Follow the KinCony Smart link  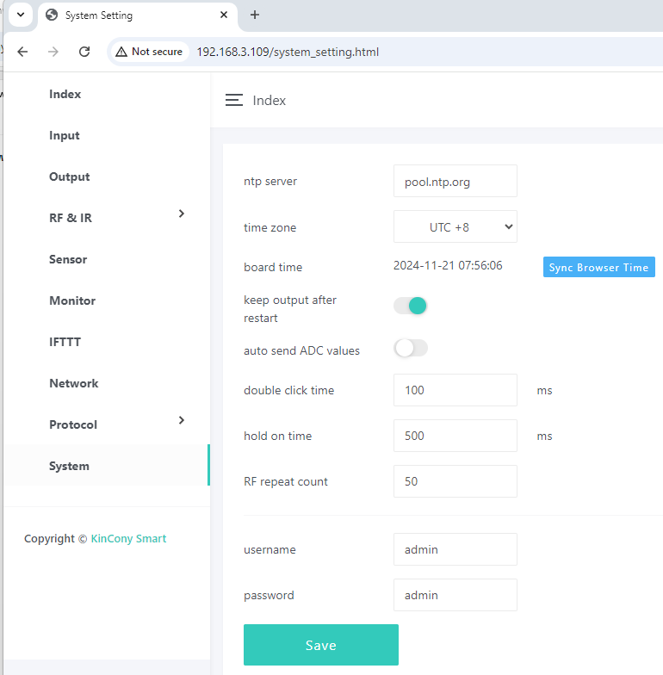[x=128, y=538]
